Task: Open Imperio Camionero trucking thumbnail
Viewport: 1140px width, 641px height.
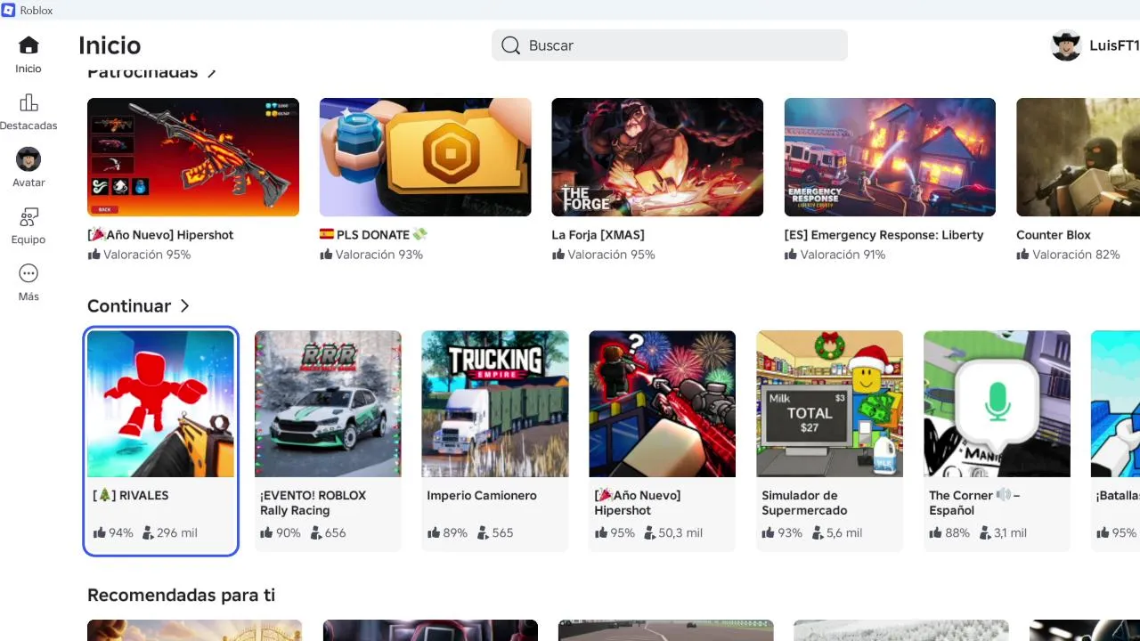Action: tap(495, 404)
